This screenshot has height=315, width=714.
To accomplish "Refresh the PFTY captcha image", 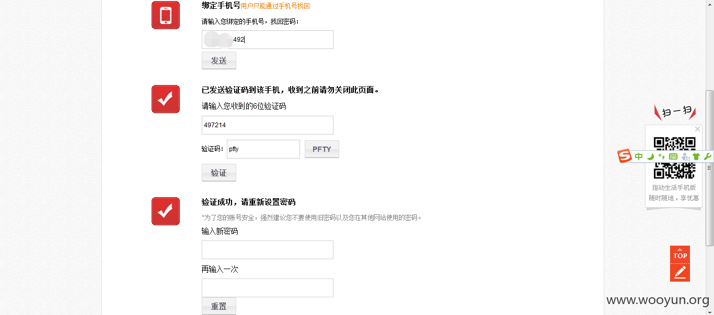I will [x=322, y=149].
